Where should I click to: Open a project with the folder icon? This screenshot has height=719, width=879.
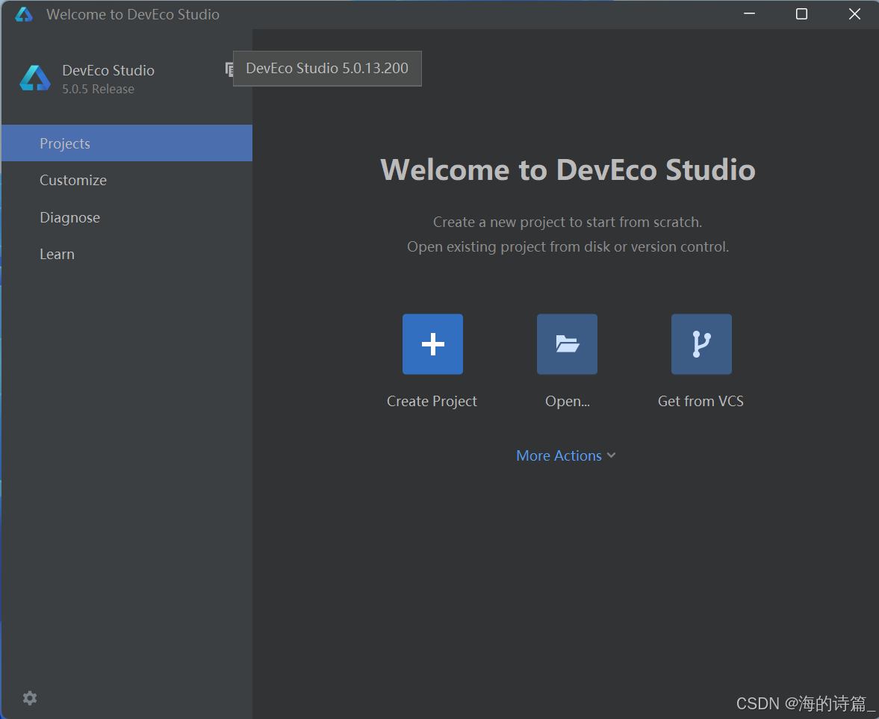pyautogui.click(x=567, y=344)
